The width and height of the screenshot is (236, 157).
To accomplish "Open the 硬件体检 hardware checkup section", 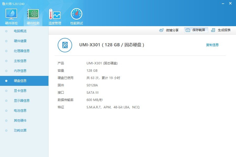I will pos(11,16).
